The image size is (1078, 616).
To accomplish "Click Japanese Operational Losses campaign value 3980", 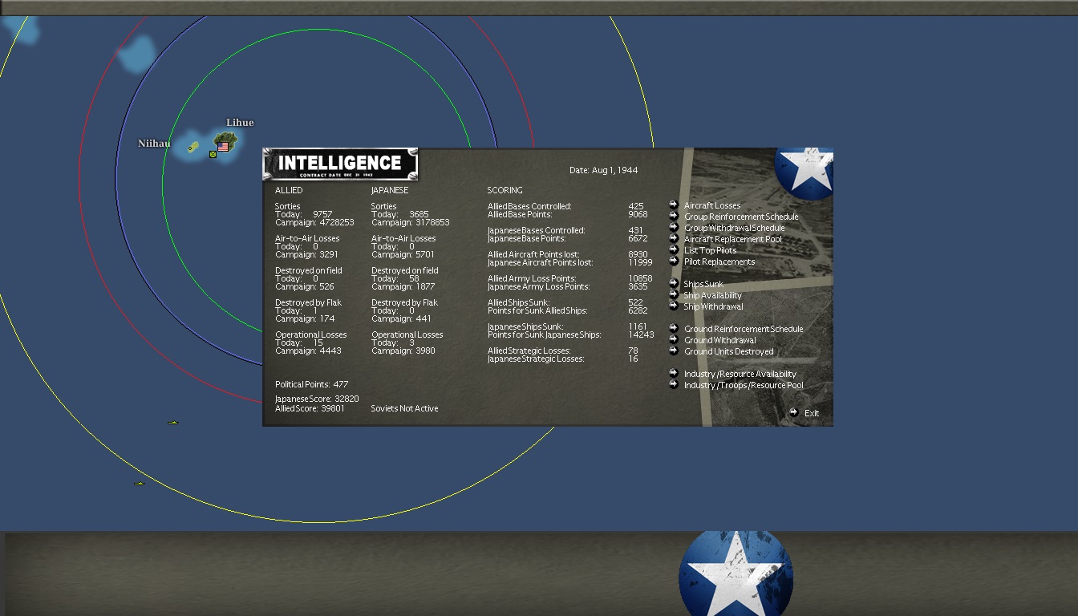I will 425,351.
